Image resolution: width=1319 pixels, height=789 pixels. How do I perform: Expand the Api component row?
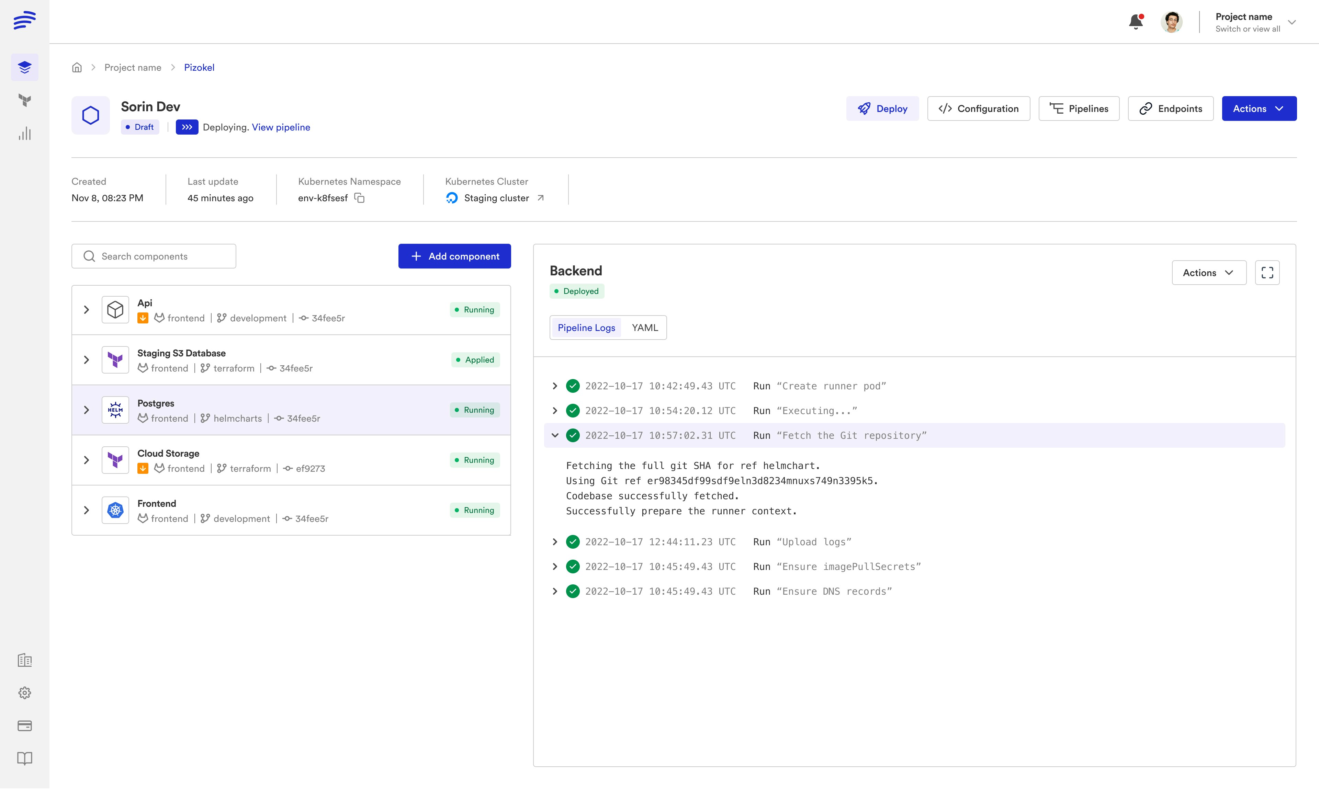[86, 309]
